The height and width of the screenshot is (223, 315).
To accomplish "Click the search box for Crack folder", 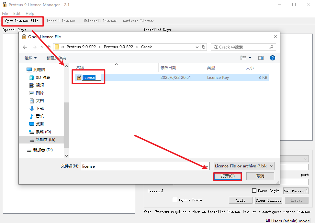I will click(x=243, y=47).
